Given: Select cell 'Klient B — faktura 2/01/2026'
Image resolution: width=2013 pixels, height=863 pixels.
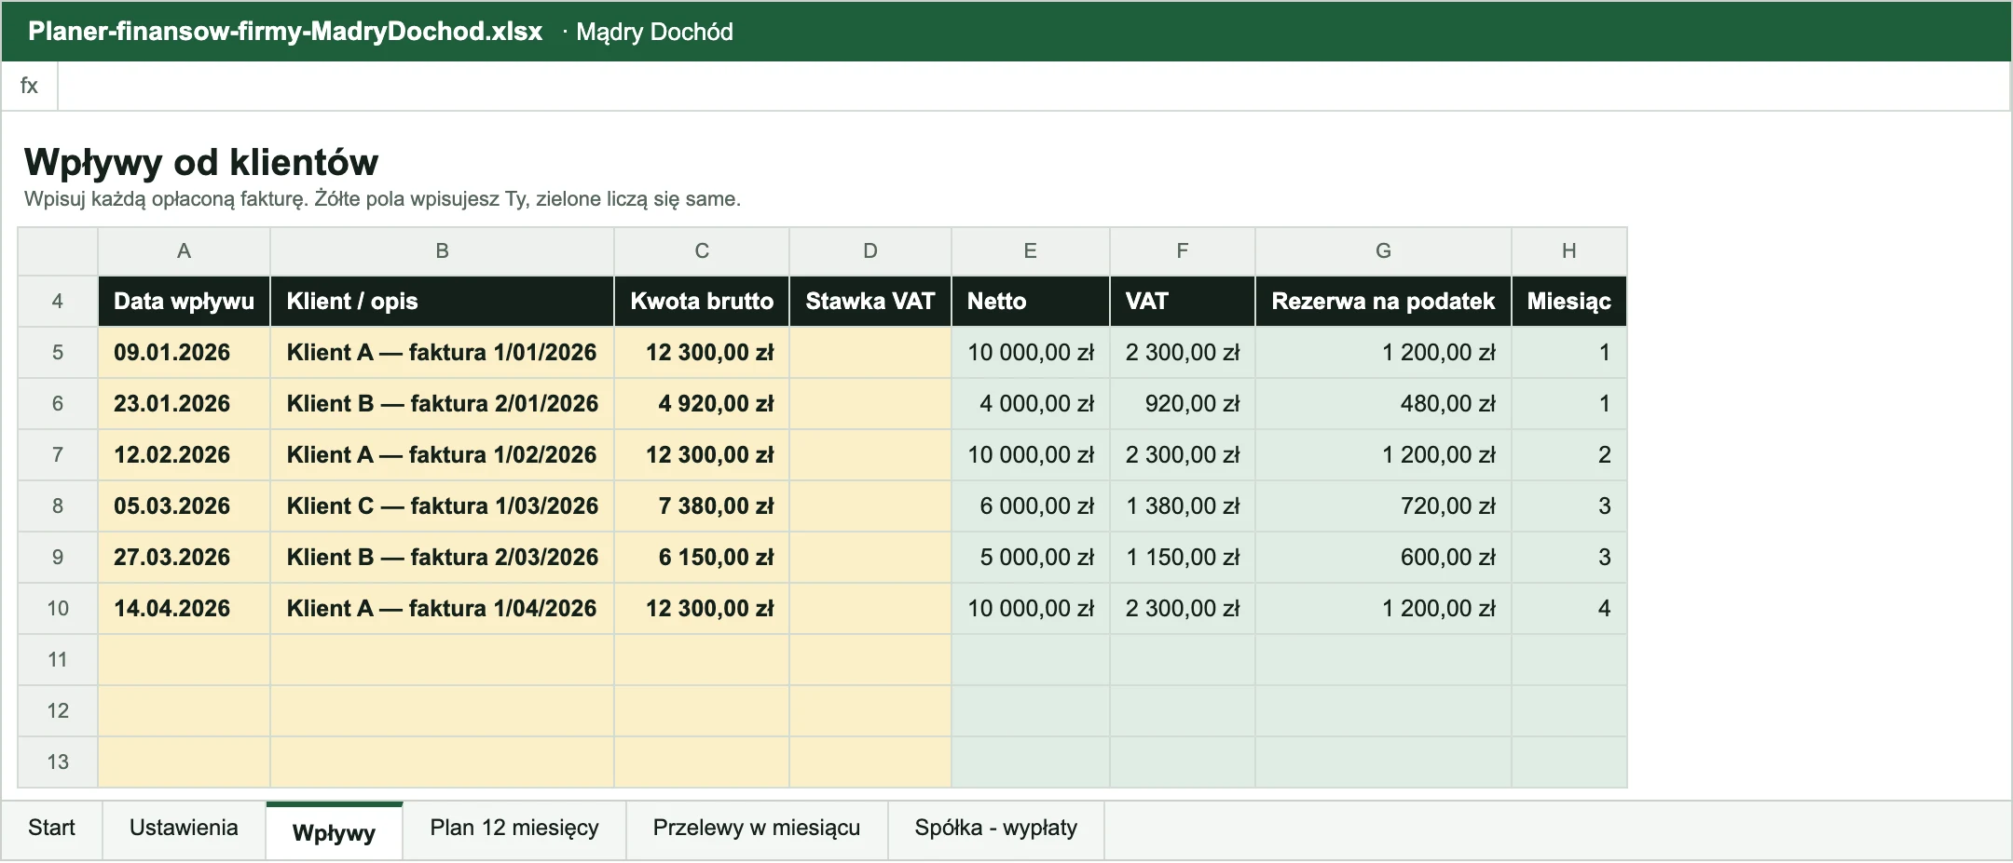Looking at the screenshot, I should [x=442, y=403].
